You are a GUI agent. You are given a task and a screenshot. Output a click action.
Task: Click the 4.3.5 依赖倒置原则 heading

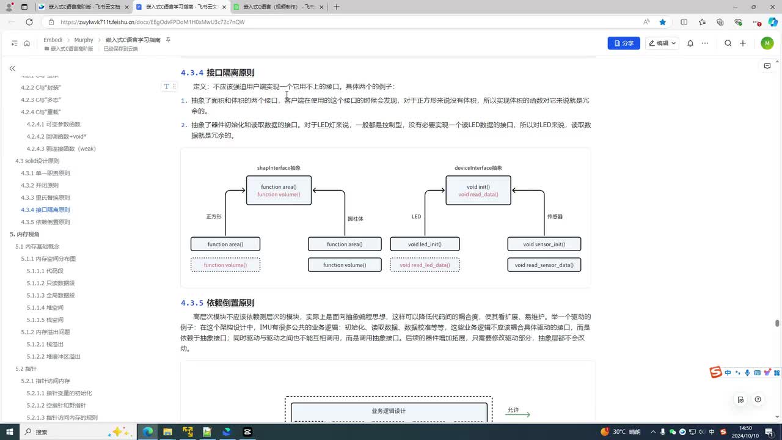click(217, 302)
